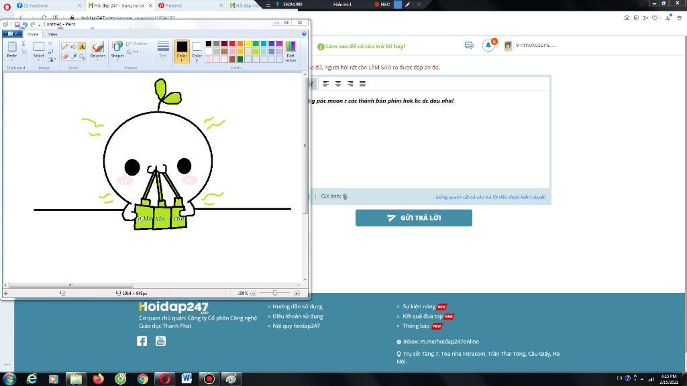The image size is (687, 386).
Task: Activate the Text tool in Paint
Action: [82, 47]
